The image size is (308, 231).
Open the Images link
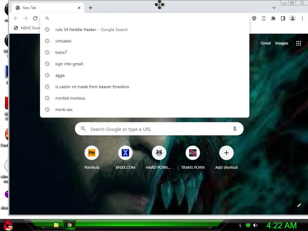click(x=282, y=43)
